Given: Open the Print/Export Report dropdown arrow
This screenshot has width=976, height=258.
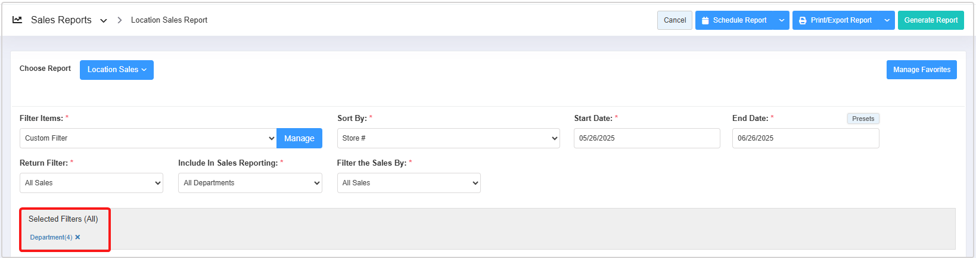Looking at the screenshot, I should tap(887, 20).
